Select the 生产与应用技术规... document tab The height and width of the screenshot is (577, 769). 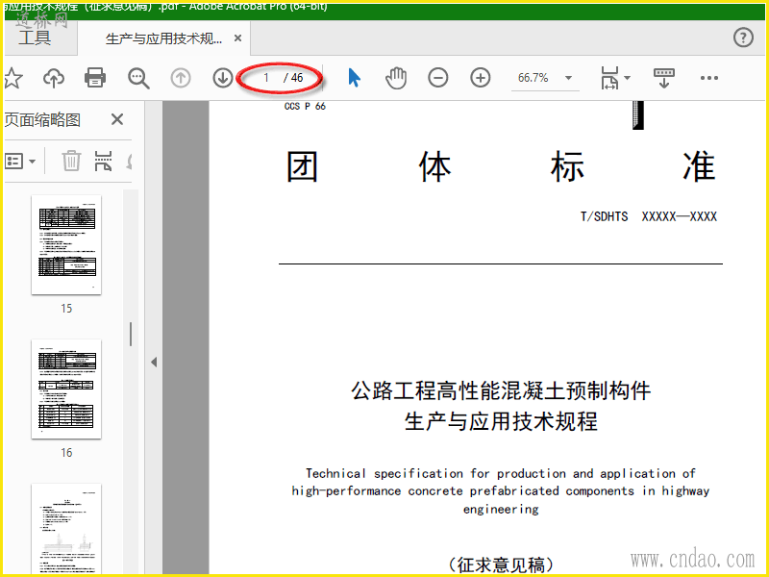point(163,38)
